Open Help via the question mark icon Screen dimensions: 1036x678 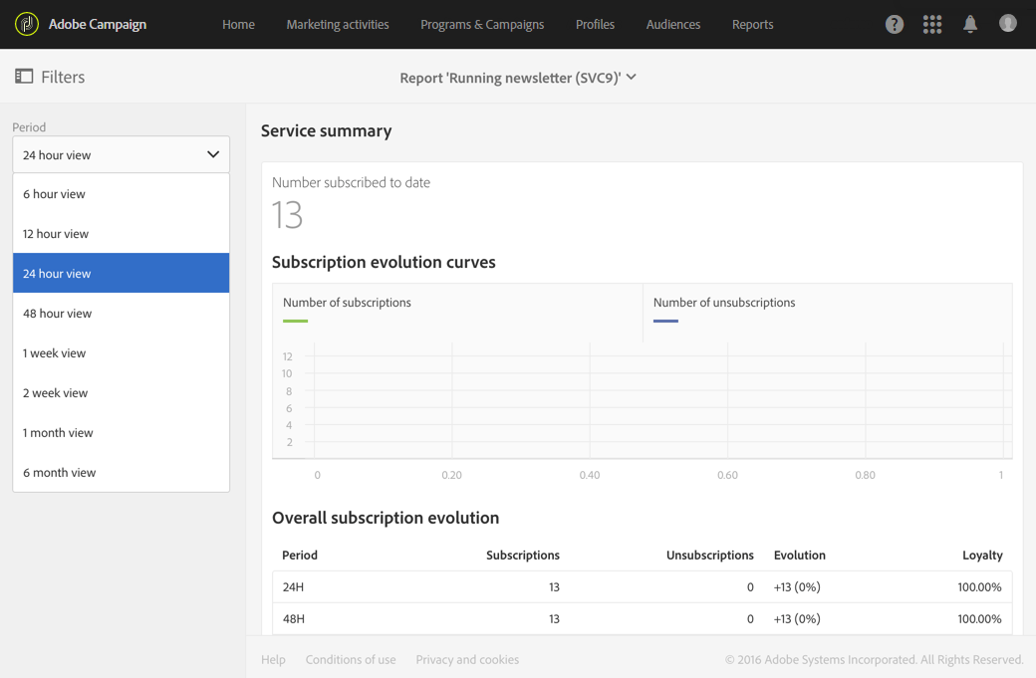(894, 24)
